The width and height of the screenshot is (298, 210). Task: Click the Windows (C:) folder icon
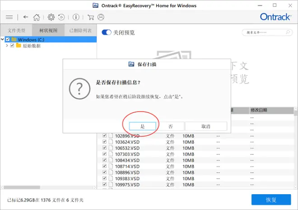tap(14, 40)
